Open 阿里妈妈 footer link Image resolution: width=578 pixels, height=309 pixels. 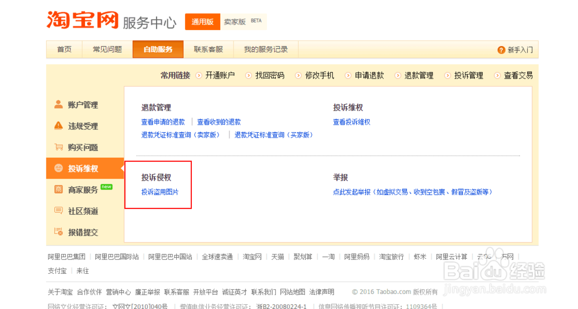(x=357, y=256)
